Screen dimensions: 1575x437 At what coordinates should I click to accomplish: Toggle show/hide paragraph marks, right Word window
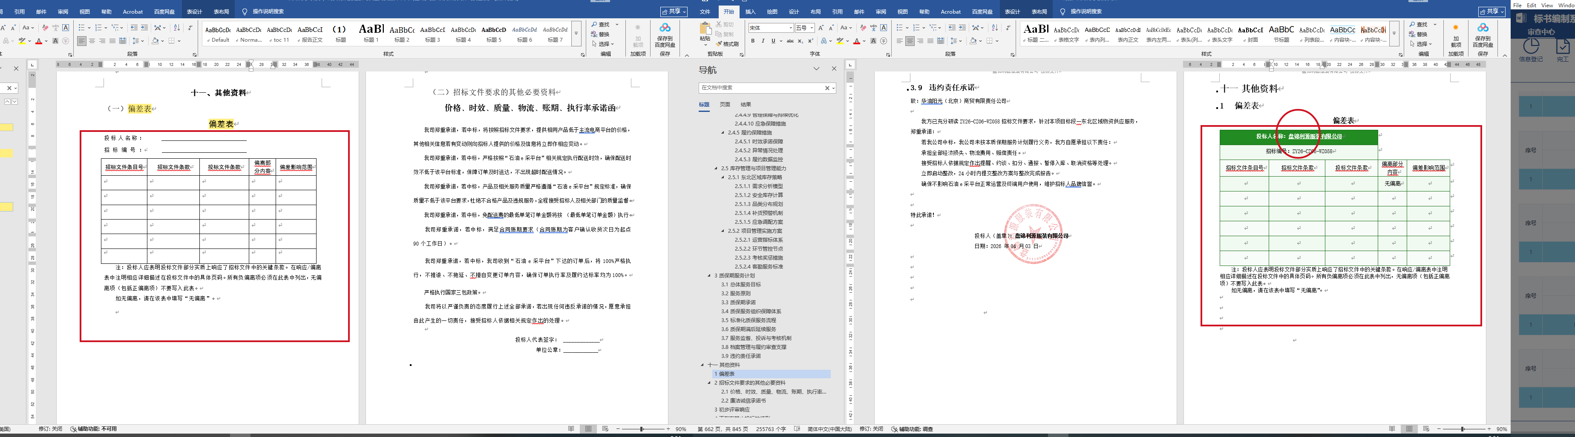pos(1008,28)
